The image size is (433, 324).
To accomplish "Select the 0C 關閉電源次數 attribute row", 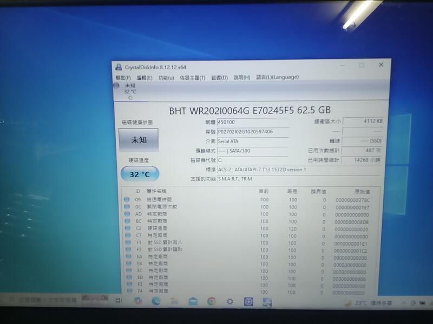I will (x=162, y=206).
